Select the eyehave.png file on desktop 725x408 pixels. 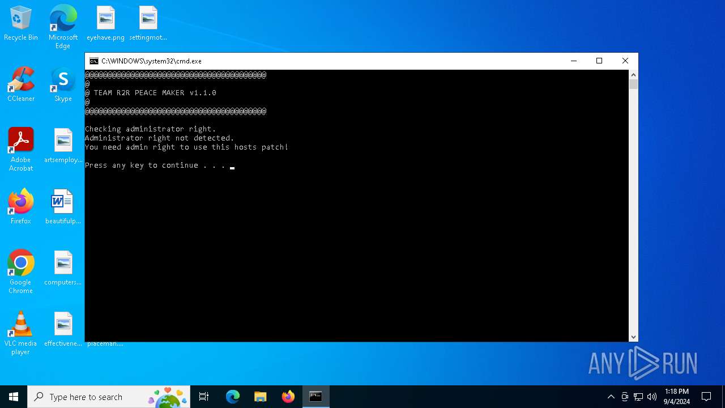coord(105,24)
